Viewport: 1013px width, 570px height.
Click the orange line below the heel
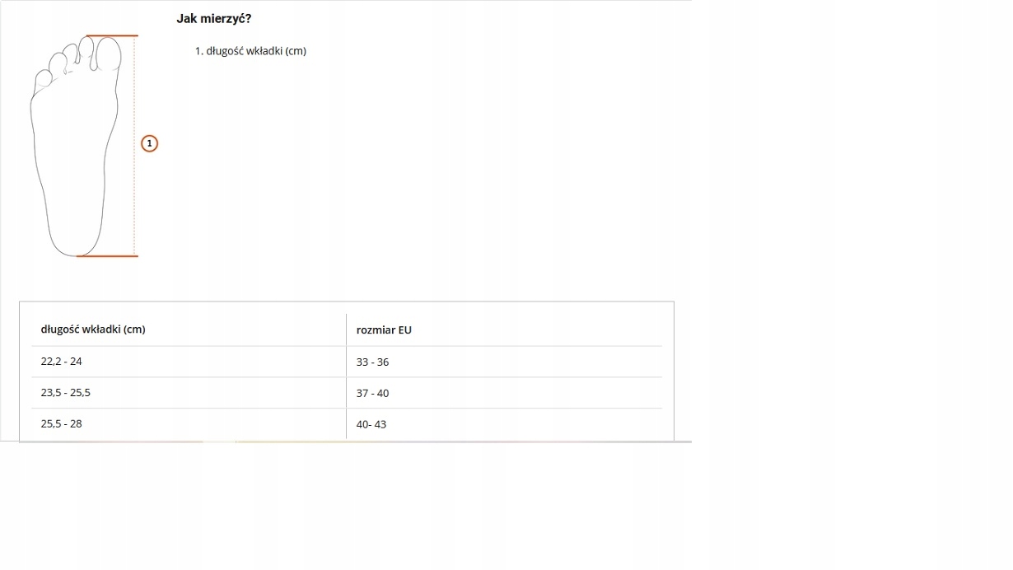coord(107,256)
